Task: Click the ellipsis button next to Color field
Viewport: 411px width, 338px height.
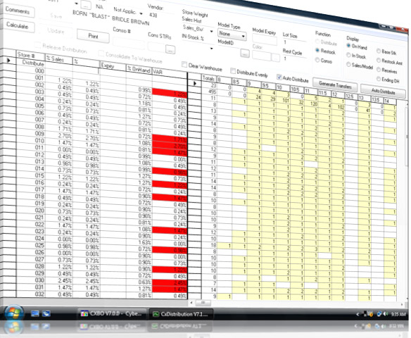Action: 275,58
